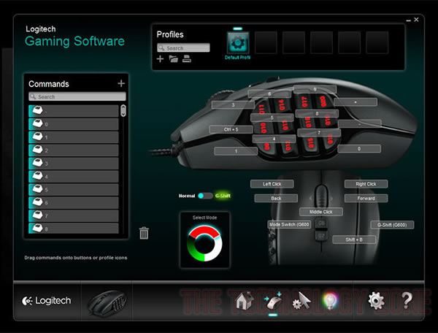438x333 pixels.
Task: Click the '8' assignment label on mouse
Action: (317, 113)
